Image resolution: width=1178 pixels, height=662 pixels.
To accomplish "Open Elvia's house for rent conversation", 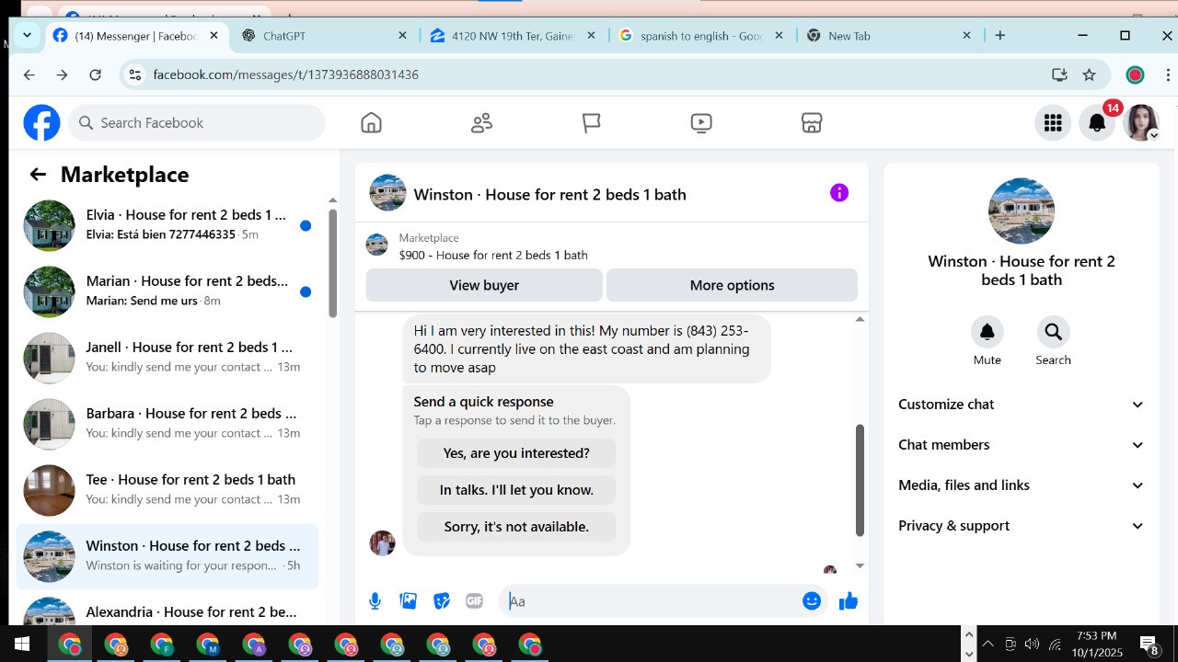I will coord(167,225).
